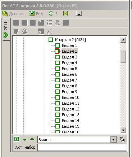Viewport: 132px width, 157px height.
Task: Check the Выдел 4 checkbox
Action: coord(58,63)
